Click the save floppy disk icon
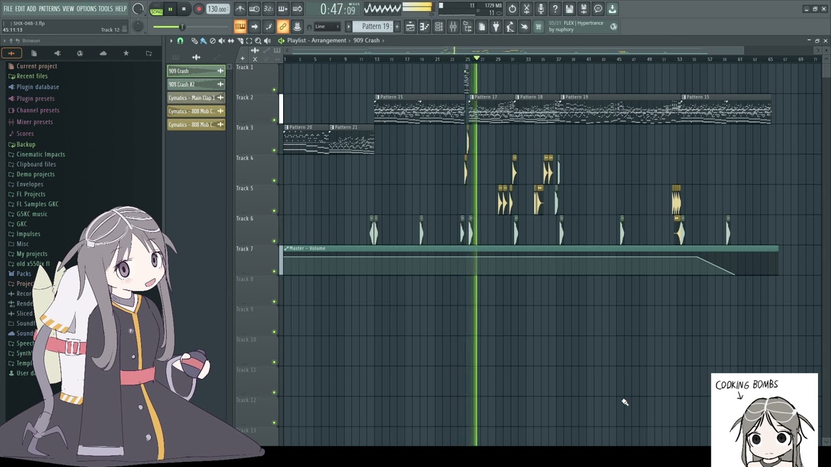This screenshot has height=467, width=831. point(569,9)
